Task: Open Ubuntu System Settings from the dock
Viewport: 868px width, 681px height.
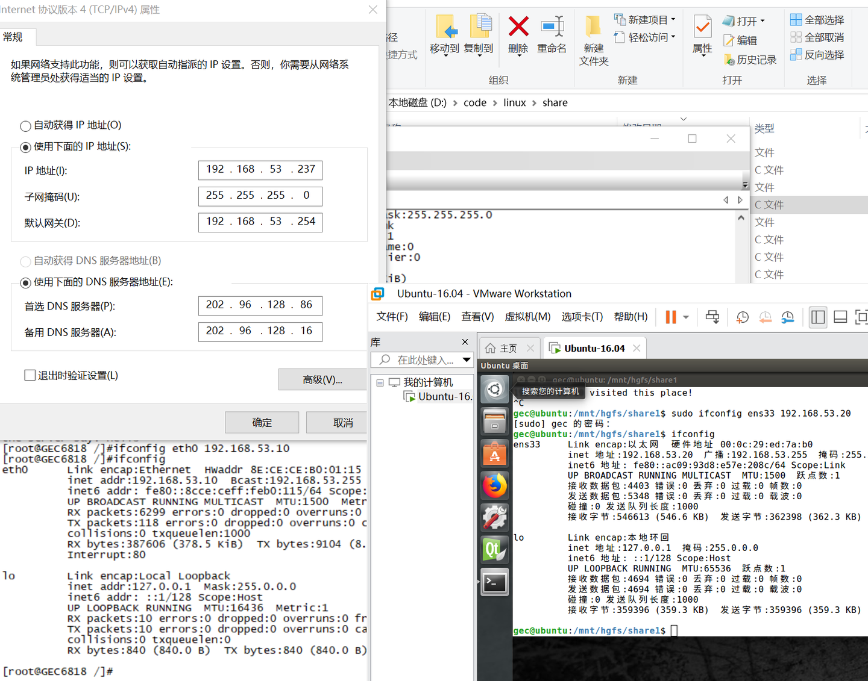Action: pyautogui.click(x=494, y=517)
